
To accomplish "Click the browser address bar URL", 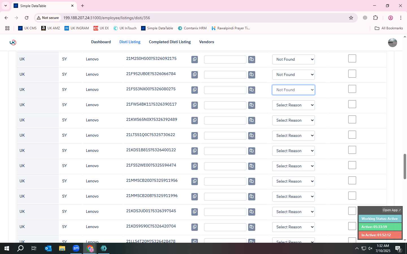I will click(107, 18).
